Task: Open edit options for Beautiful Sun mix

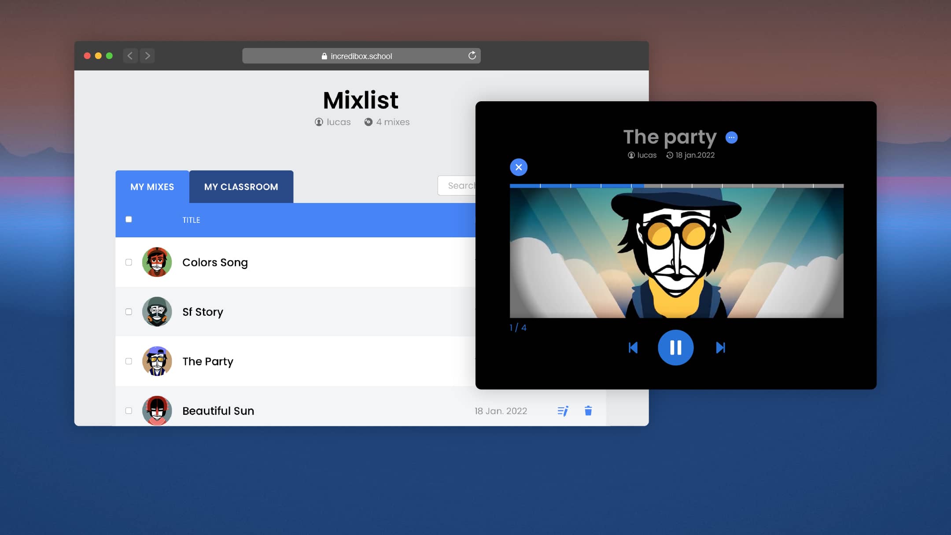Action: 562,410
